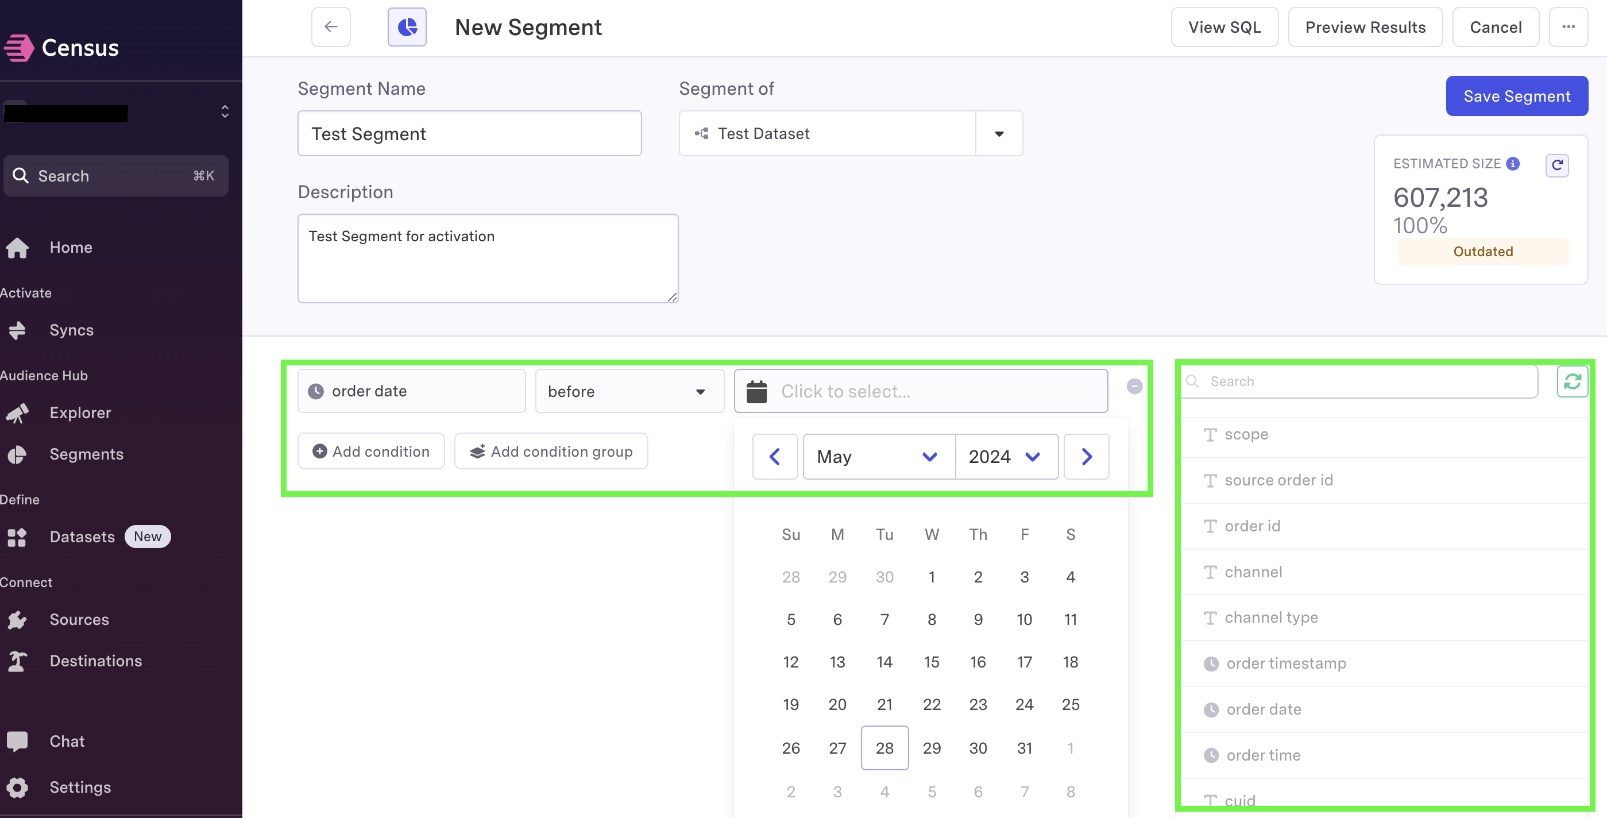
Task: Go to previous month in calendar
Action: tap(775, 457)
